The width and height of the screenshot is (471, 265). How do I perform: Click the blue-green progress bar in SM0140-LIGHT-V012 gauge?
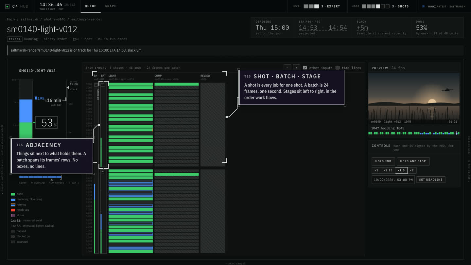tap(26, 110)
